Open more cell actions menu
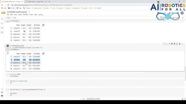Image resolution: width=186 pixels, height=104 pixels. pyautogui.click(x=182, y=44)
